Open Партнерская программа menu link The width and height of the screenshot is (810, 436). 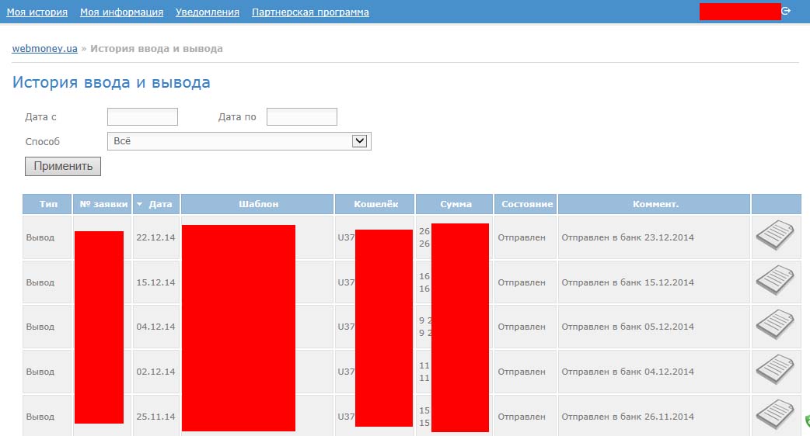pos(310,12)
